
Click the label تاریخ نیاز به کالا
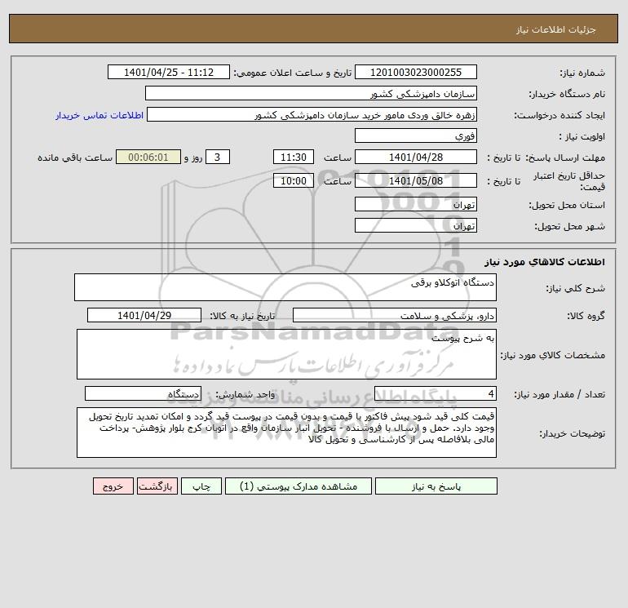243,316
